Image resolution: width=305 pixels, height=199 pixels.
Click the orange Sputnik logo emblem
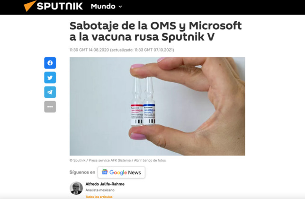[x=30, y=6]
